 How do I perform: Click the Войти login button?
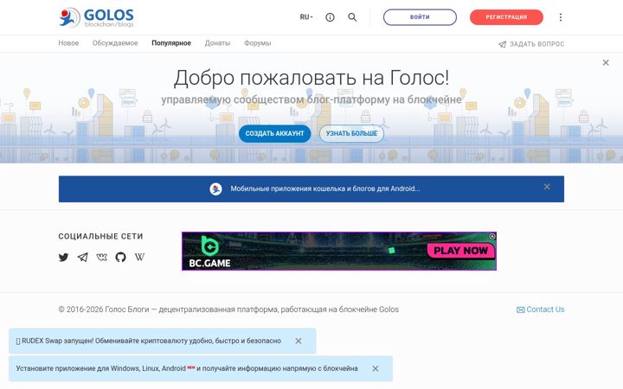[420, 17]
